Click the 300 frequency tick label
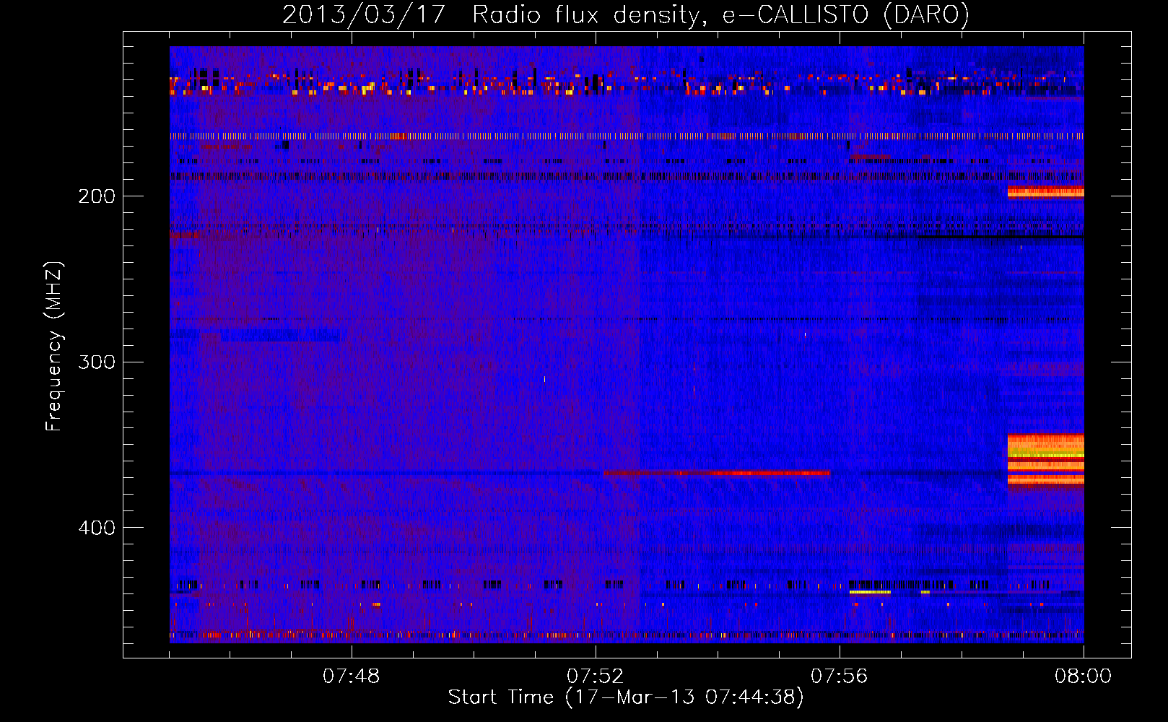The width and height of the screenshot is (1168, 722). click(97, 362)
